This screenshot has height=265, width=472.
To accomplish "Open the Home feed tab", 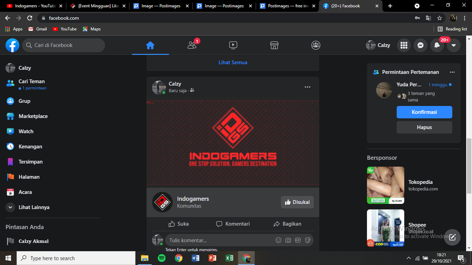I will click(150, 45).
